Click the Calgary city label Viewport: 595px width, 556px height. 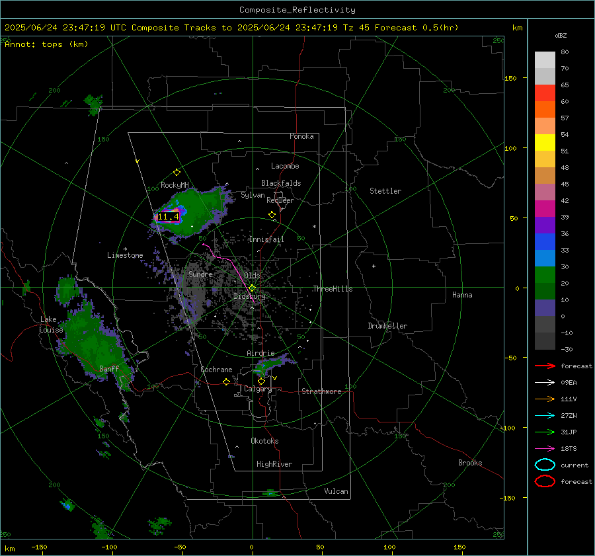click(258, 389)
